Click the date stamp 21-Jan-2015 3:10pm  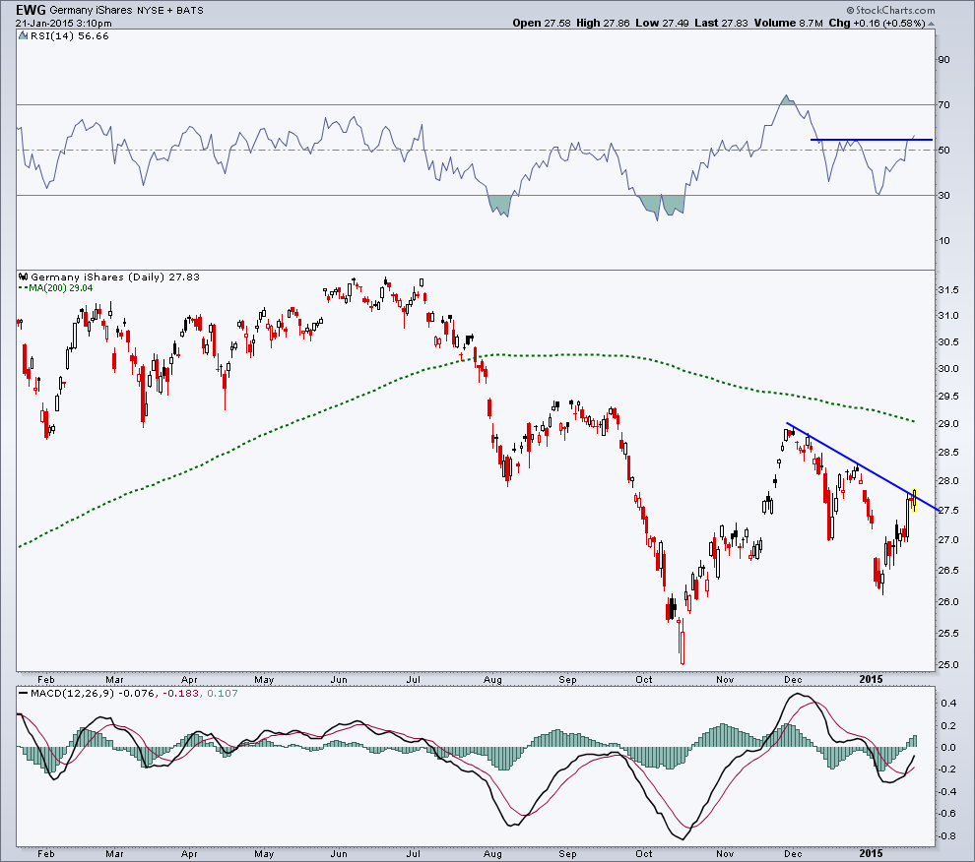[63, 24]
